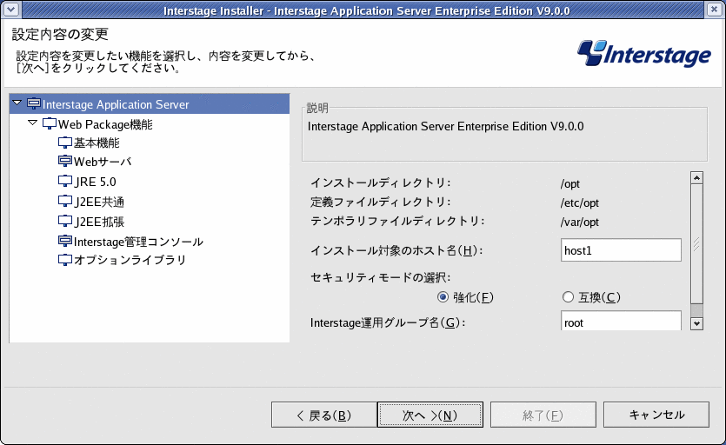Collapse the Interstage Application Server tree node
Screen dimensions: 726x445
17,103
